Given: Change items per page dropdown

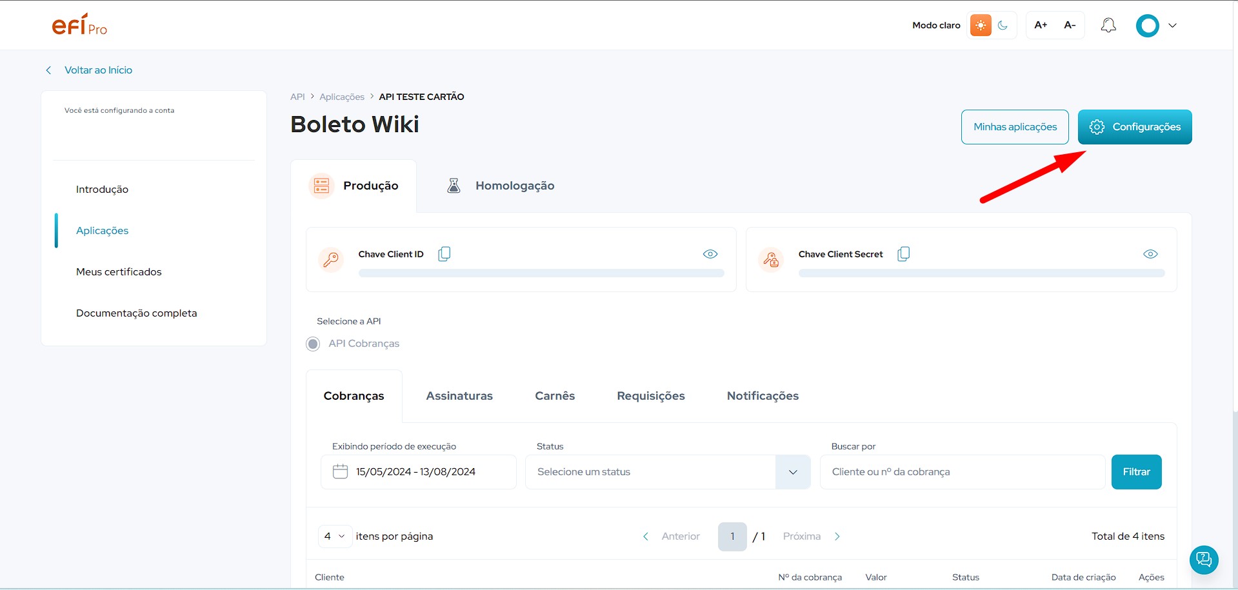Looking at the screenshot, I should [335, 536].
